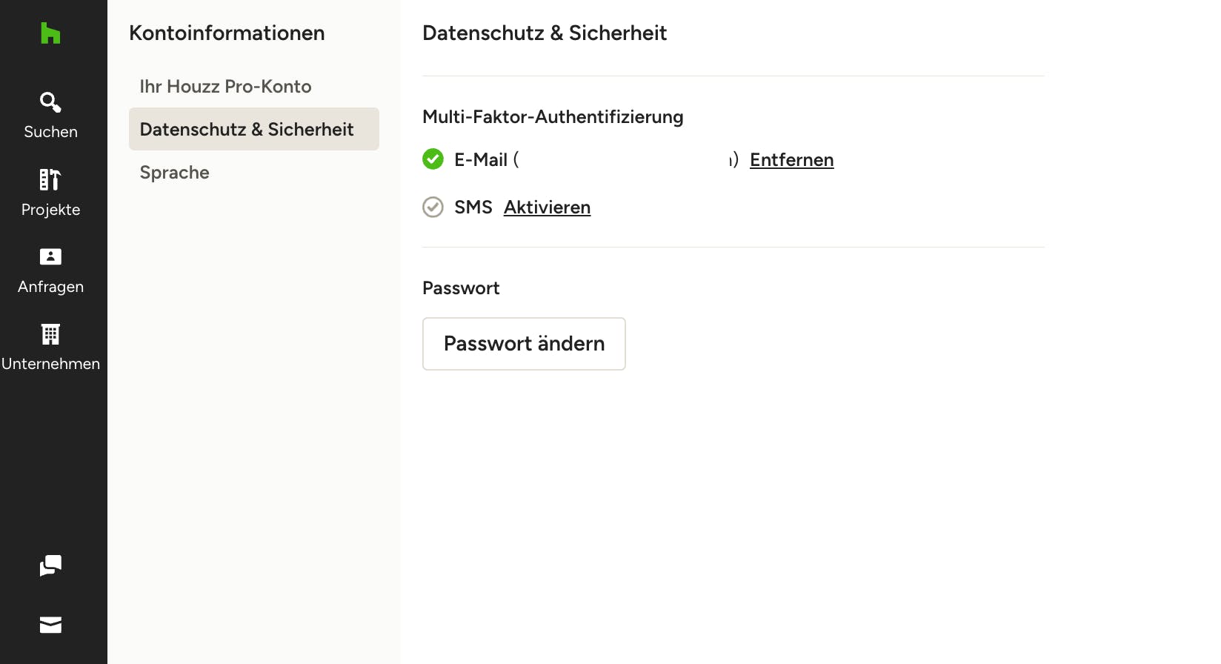Viewport: 1221px width, 664px height.
Task: Open the Unternehmen building icon
Action: click(50, 334)
